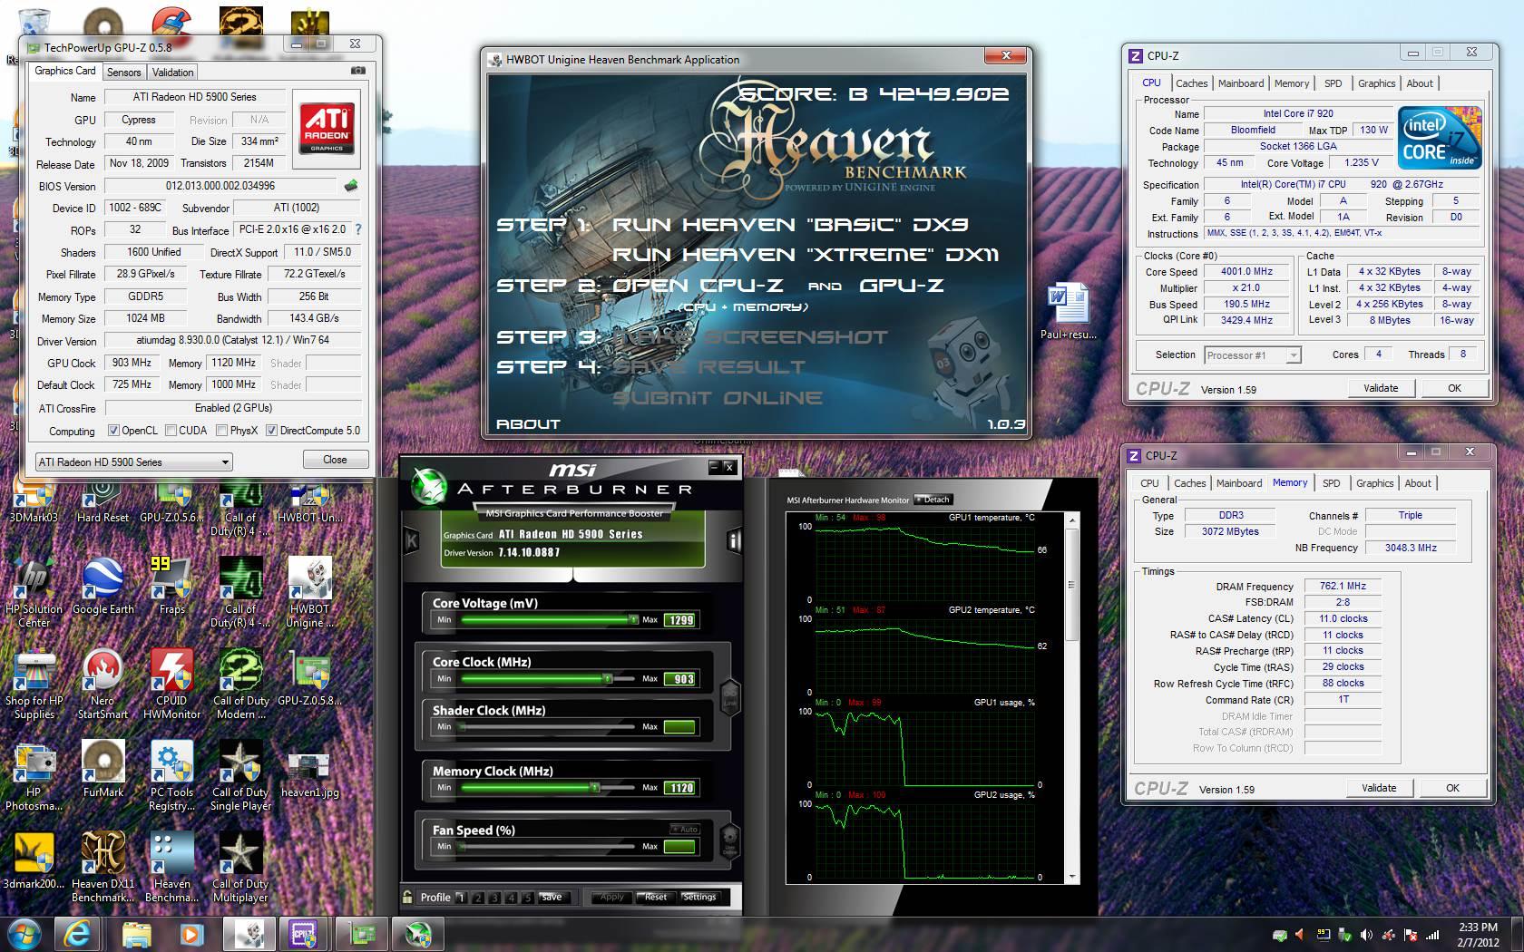
Task: Open the ATI Radeon HD 5900 Series dropdown
Action: click(133, 461)
